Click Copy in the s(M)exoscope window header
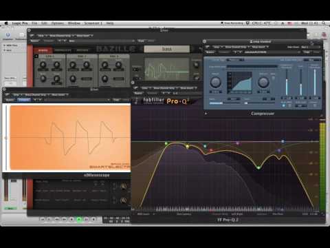330x248 pixels. 116,100
